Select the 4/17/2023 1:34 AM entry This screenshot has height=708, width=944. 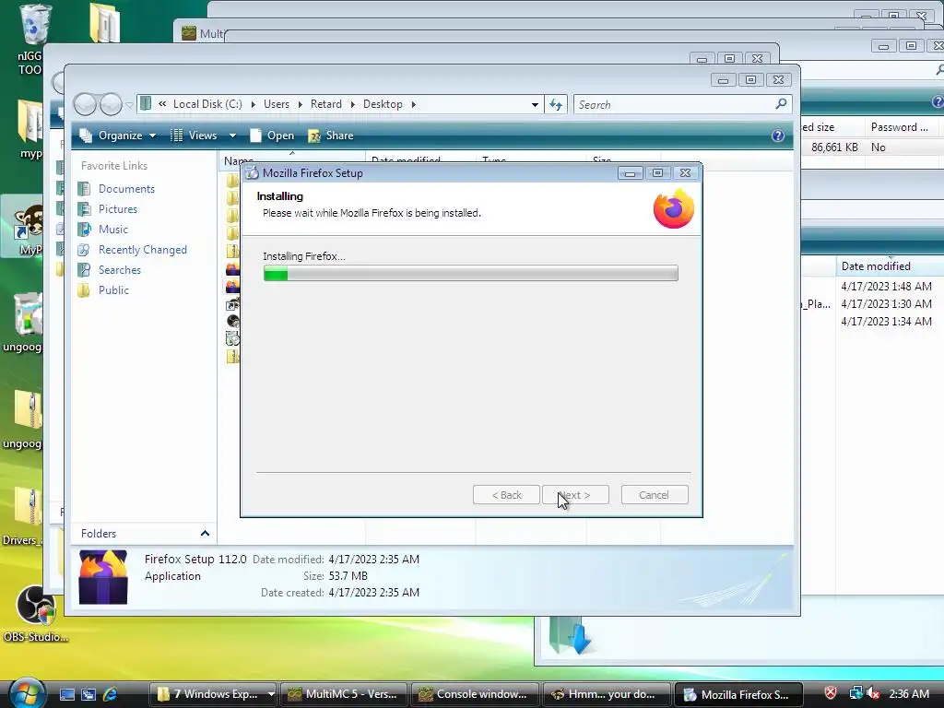click(x=886, y=322)
